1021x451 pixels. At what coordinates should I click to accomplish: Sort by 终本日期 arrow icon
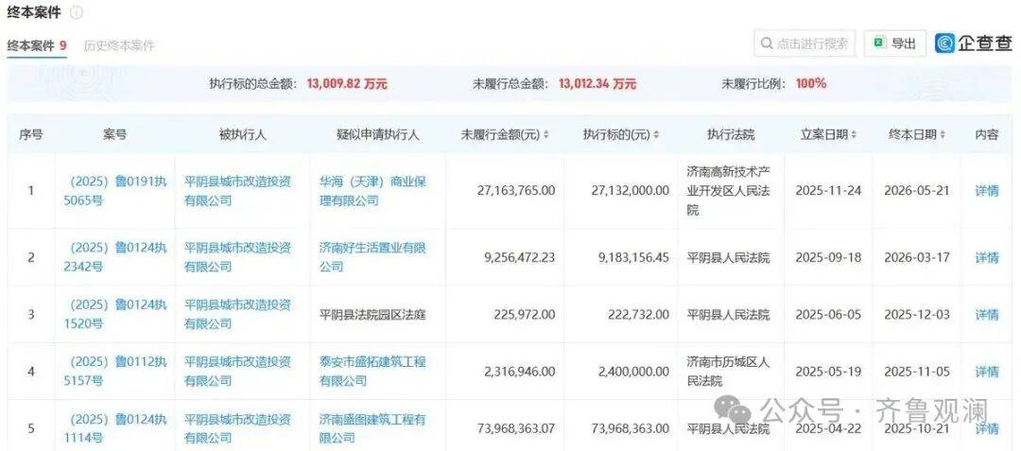point(943,134)
